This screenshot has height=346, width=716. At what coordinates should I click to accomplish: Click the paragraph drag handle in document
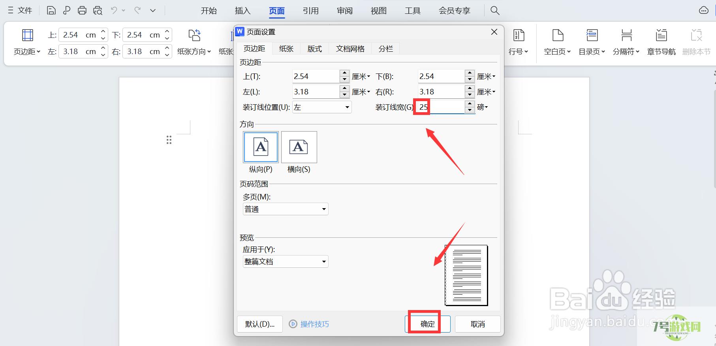click(169, 140)
